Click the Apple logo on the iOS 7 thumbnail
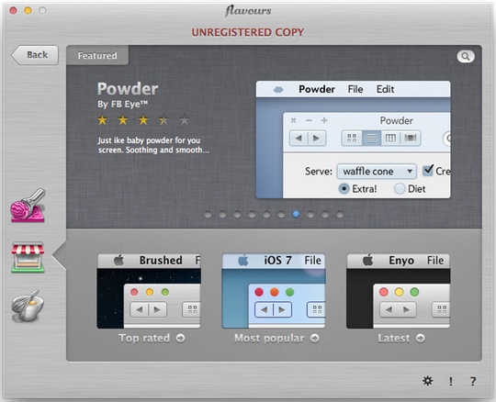Screen dimensions: 496x402 [242, 261]
